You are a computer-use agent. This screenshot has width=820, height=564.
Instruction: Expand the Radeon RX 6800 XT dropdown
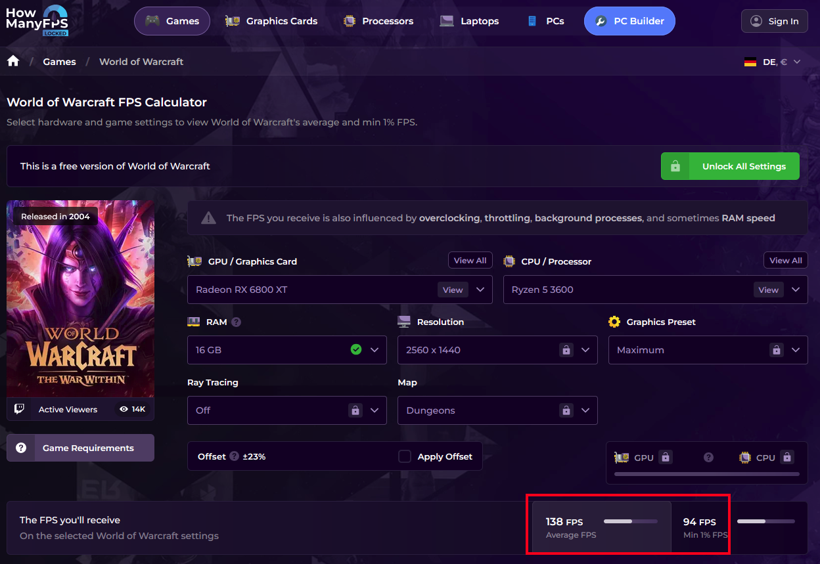point(480,290)
